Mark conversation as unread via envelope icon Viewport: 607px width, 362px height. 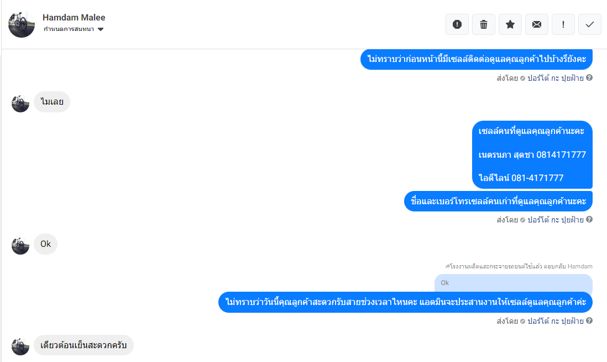point(537,24)
